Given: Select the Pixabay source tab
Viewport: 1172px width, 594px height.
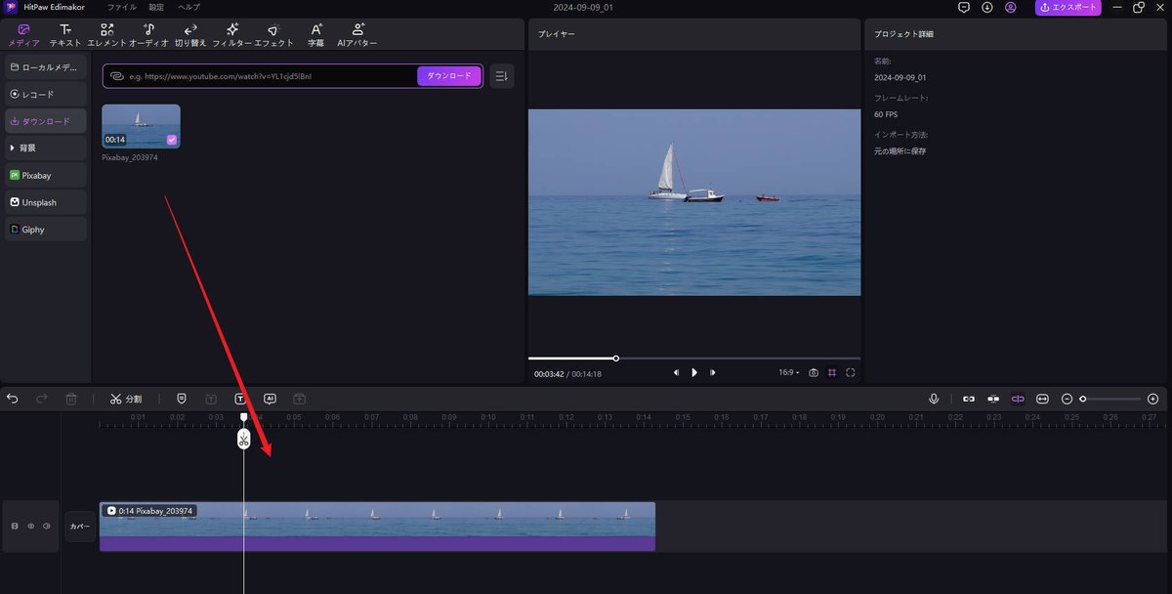Looking at the screenshot, I should coord(45,175).
